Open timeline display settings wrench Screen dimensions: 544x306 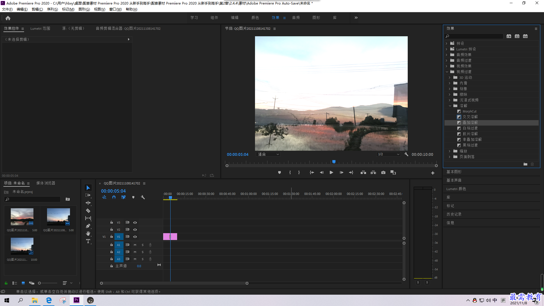click(x=143, y=197)
